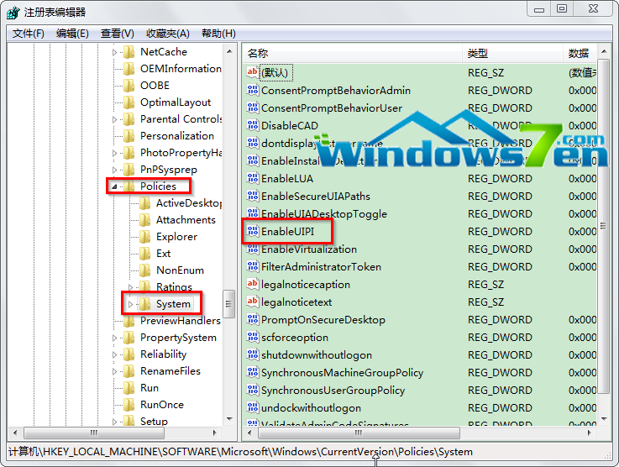Click the RunOnce folder icon
The width and height of the screenshot is (619, 467).
pos(129,405)
